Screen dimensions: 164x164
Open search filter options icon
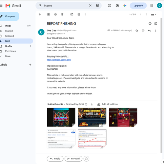coord(97,6)
